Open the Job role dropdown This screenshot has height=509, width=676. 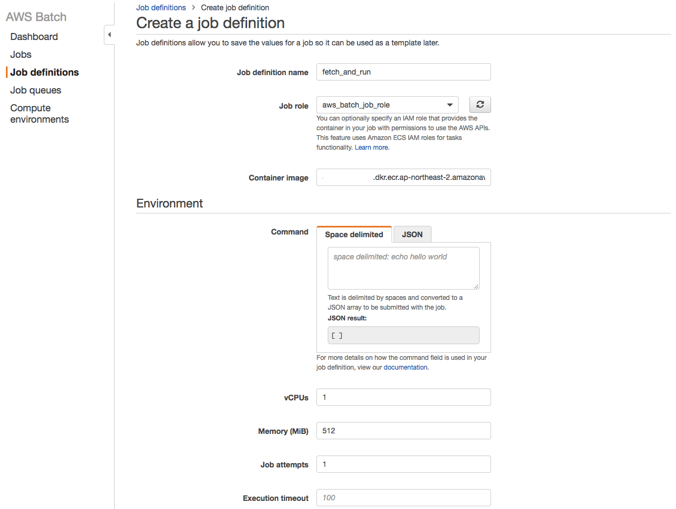click(387, 105)
